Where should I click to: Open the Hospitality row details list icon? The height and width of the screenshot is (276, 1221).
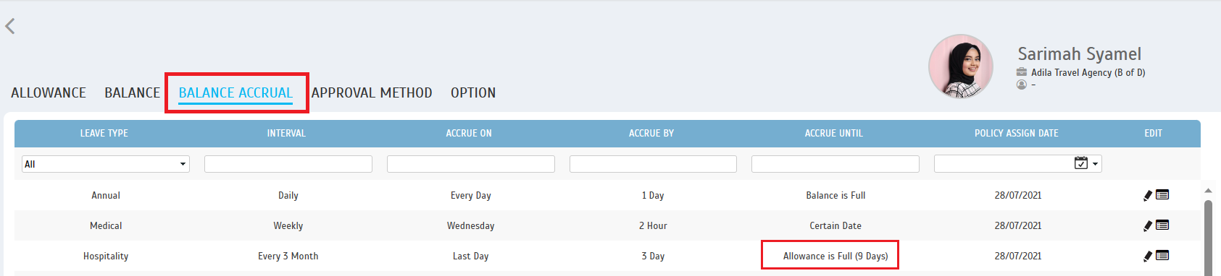[x=1162, y=255]
